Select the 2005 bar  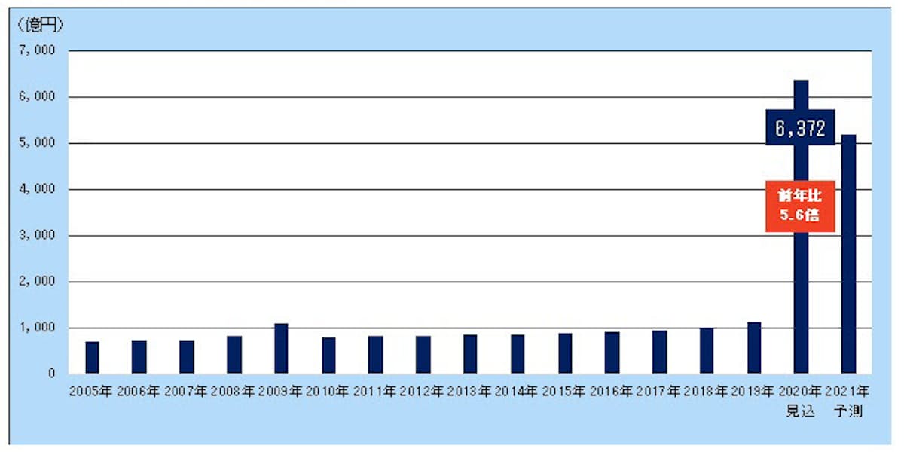(x=92, y=358)
